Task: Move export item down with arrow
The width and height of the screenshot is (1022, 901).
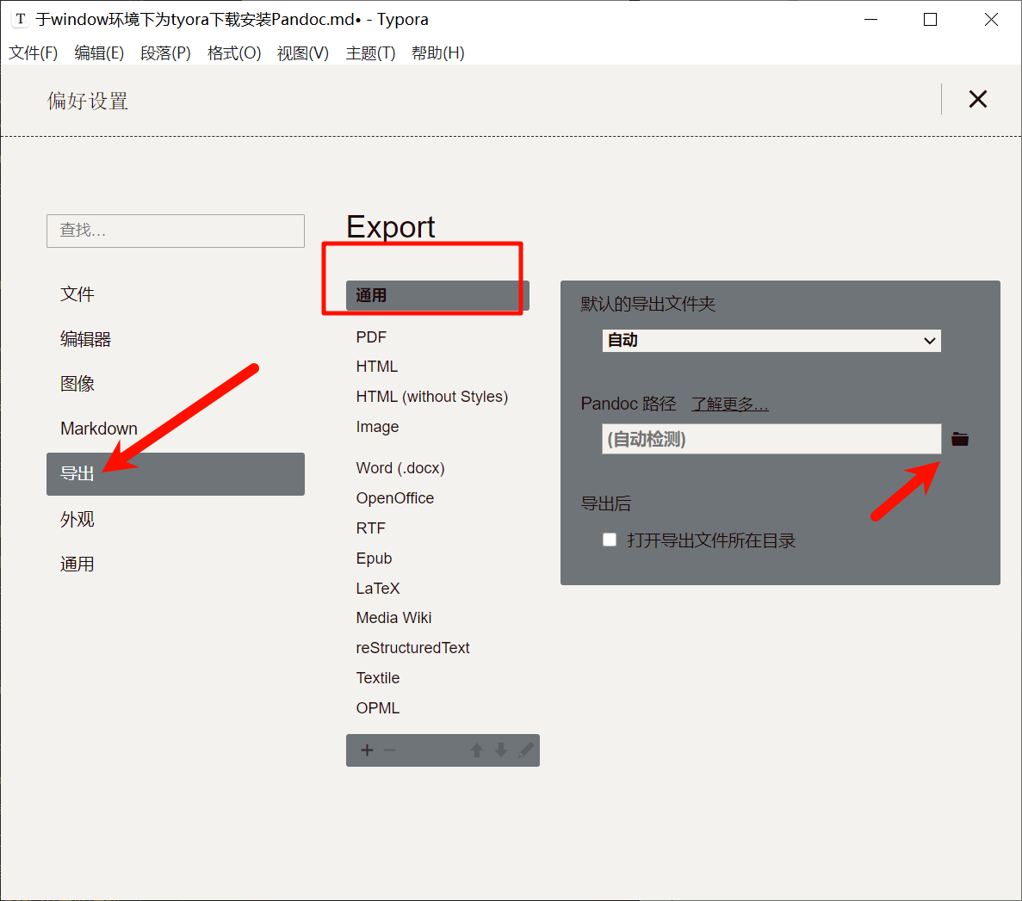Action: click(500, 750)
